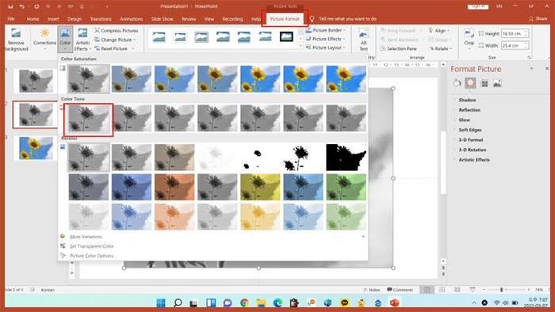Click the taskbar Search magnifier

click(178, 302)
